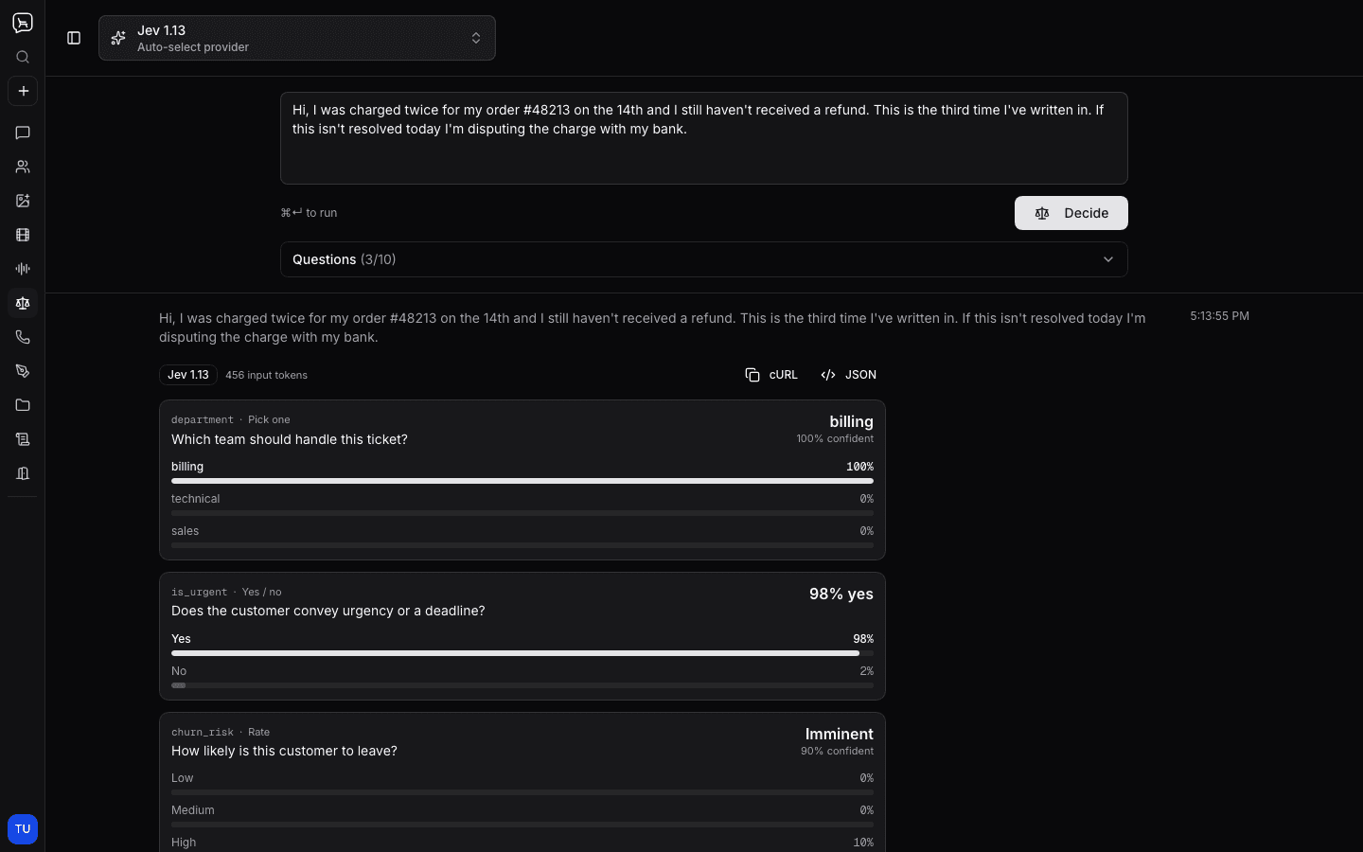Screen dimensions: 1363x852
Task: Open the Jev 1.13 model selector dropdown
Action: pyautogui.click(x=297, y=38)
